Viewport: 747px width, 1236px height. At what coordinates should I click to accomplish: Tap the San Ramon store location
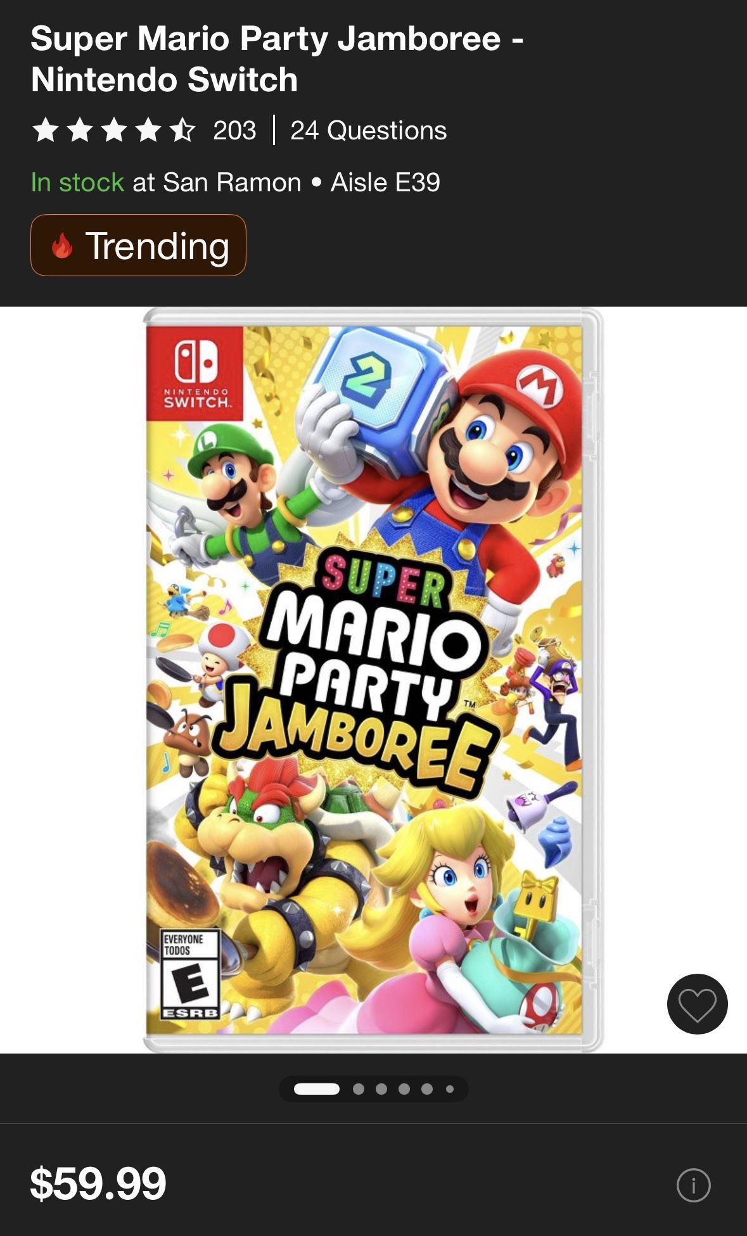pos(232,182)
